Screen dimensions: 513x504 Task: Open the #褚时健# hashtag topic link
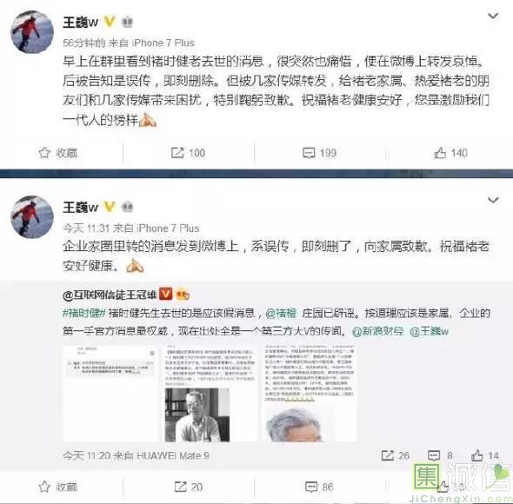(83, 313)
